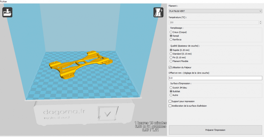Expand the Filament dropdown showing PLA Filo3d-VERT
This screenshot has width=264, height=137.
[215, 11]
